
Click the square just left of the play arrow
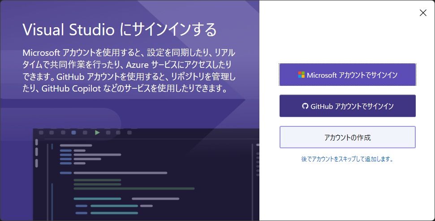pyautogui.click(x=85, y=133)
